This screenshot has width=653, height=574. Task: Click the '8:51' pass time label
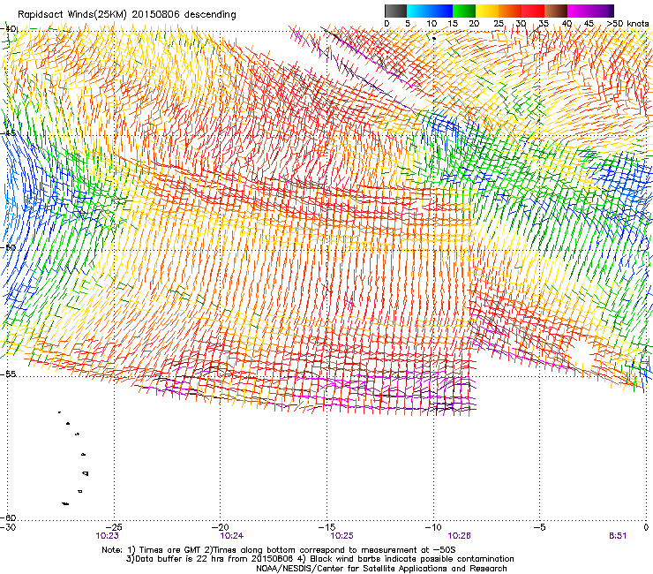(618, 536)
